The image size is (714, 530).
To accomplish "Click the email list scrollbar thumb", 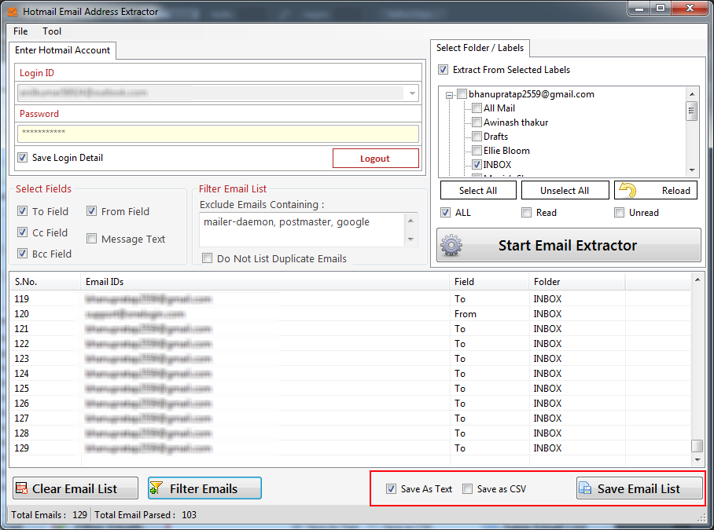I will click(697, 446).
